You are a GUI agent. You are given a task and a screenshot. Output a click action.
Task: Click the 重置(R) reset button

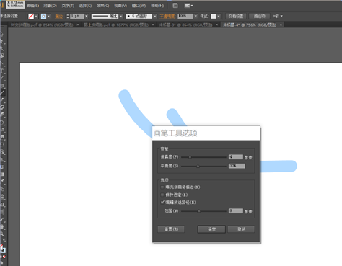171,229
